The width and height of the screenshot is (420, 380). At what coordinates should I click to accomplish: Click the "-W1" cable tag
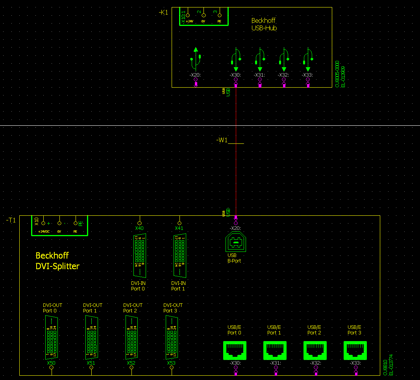click(x=222, y=140)
